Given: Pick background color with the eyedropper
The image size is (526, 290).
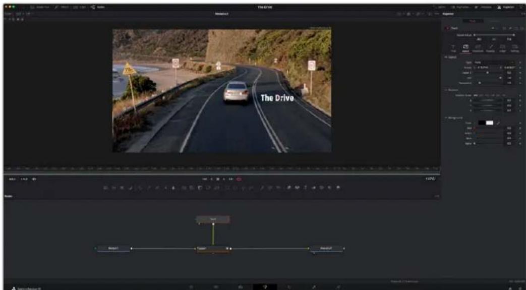Looking at the screenshot, I should point(498,123).
